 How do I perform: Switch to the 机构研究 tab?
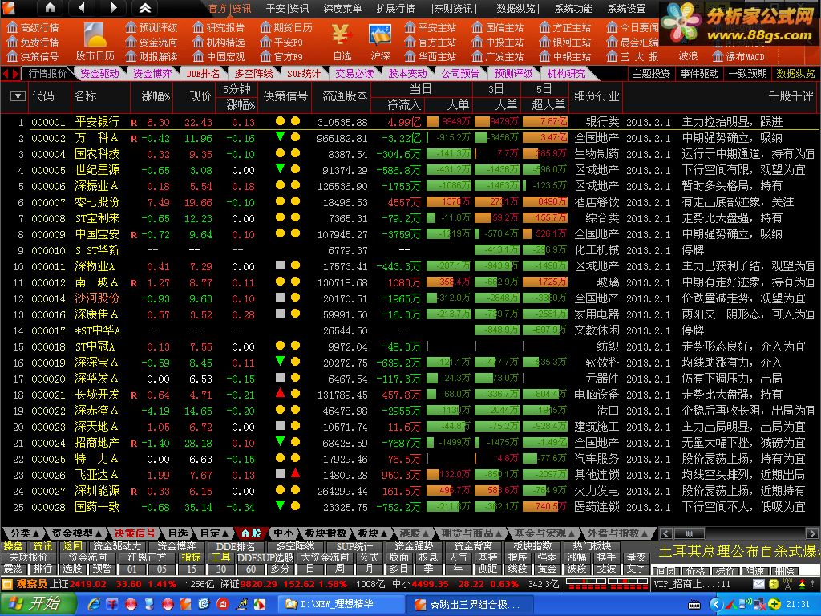566,74
